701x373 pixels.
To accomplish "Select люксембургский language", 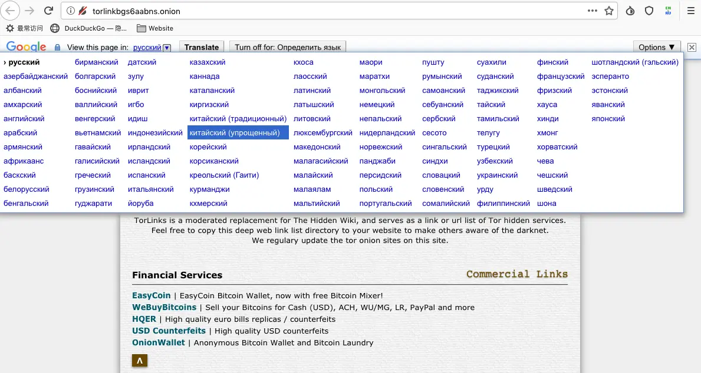I will [x=322, y=132].
